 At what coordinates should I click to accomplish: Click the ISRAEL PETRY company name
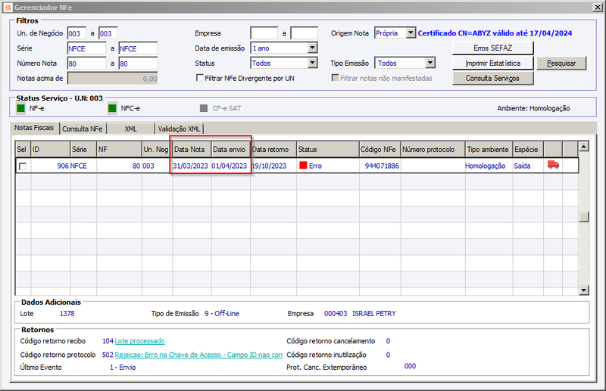pos(373,313)
